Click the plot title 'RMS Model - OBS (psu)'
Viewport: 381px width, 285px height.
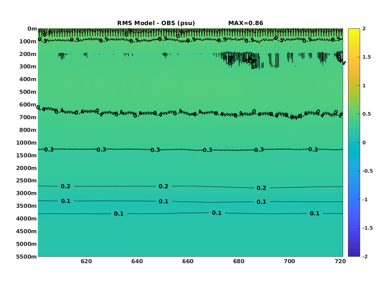click(156, 23)
